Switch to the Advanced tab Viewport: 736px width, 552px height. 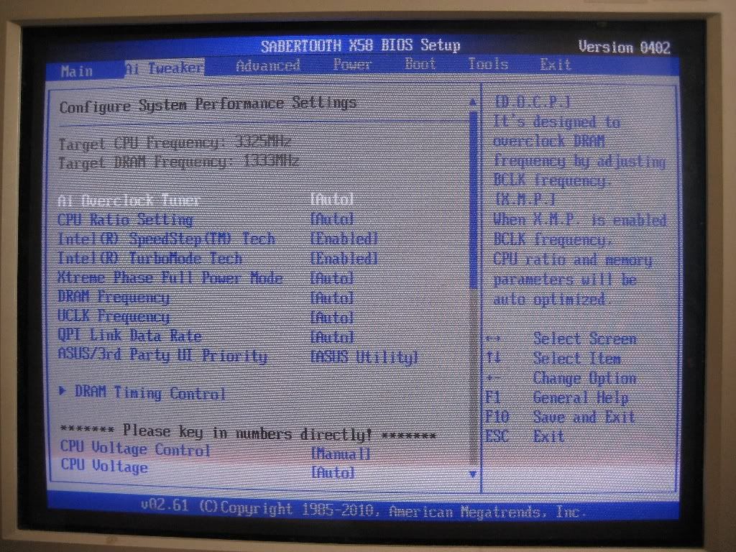pos(267,65)
